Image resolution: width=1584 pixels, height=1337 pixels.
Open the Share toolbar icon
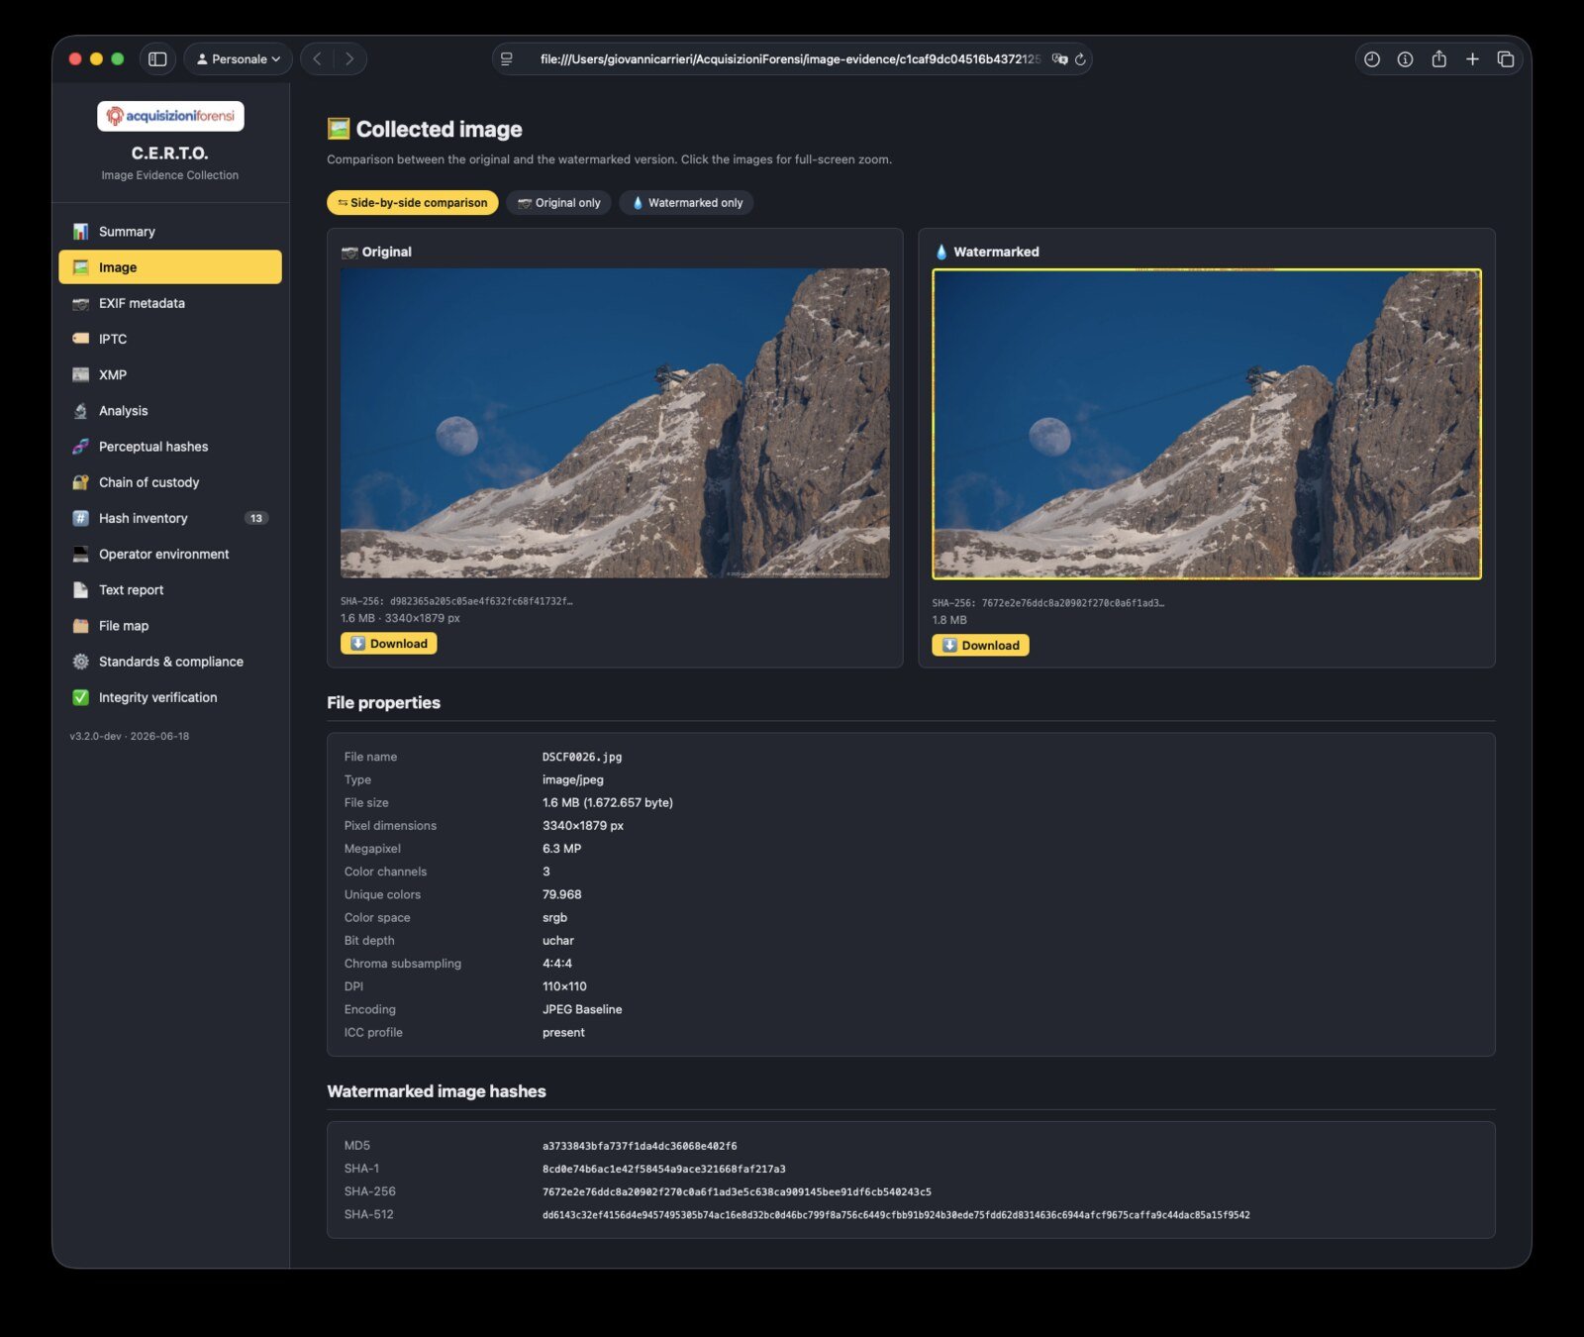point(1438,59)
